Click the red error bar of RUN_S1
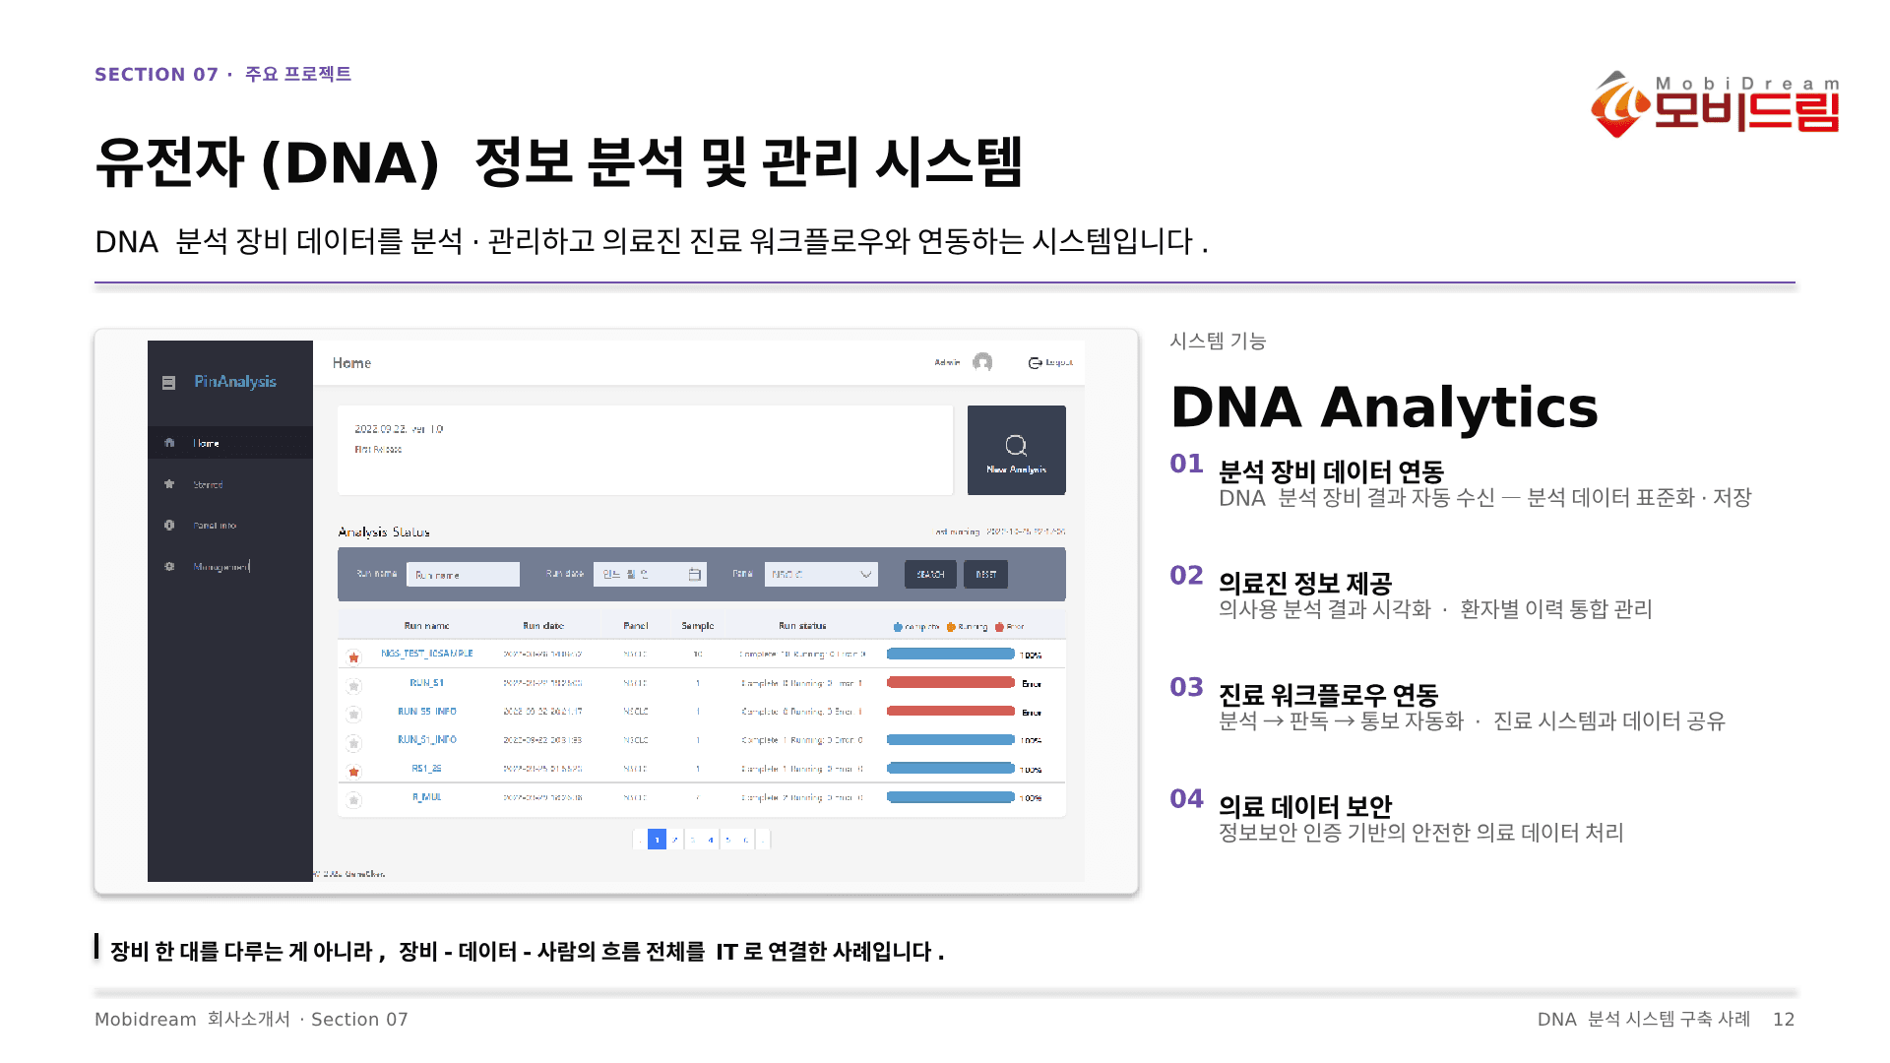 950,682
